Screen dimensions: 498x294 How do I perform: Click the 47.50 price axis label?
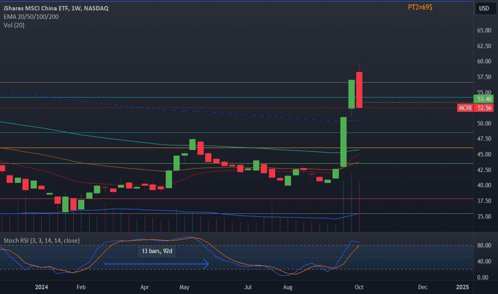pyautogui.click(x=484, y=139)
